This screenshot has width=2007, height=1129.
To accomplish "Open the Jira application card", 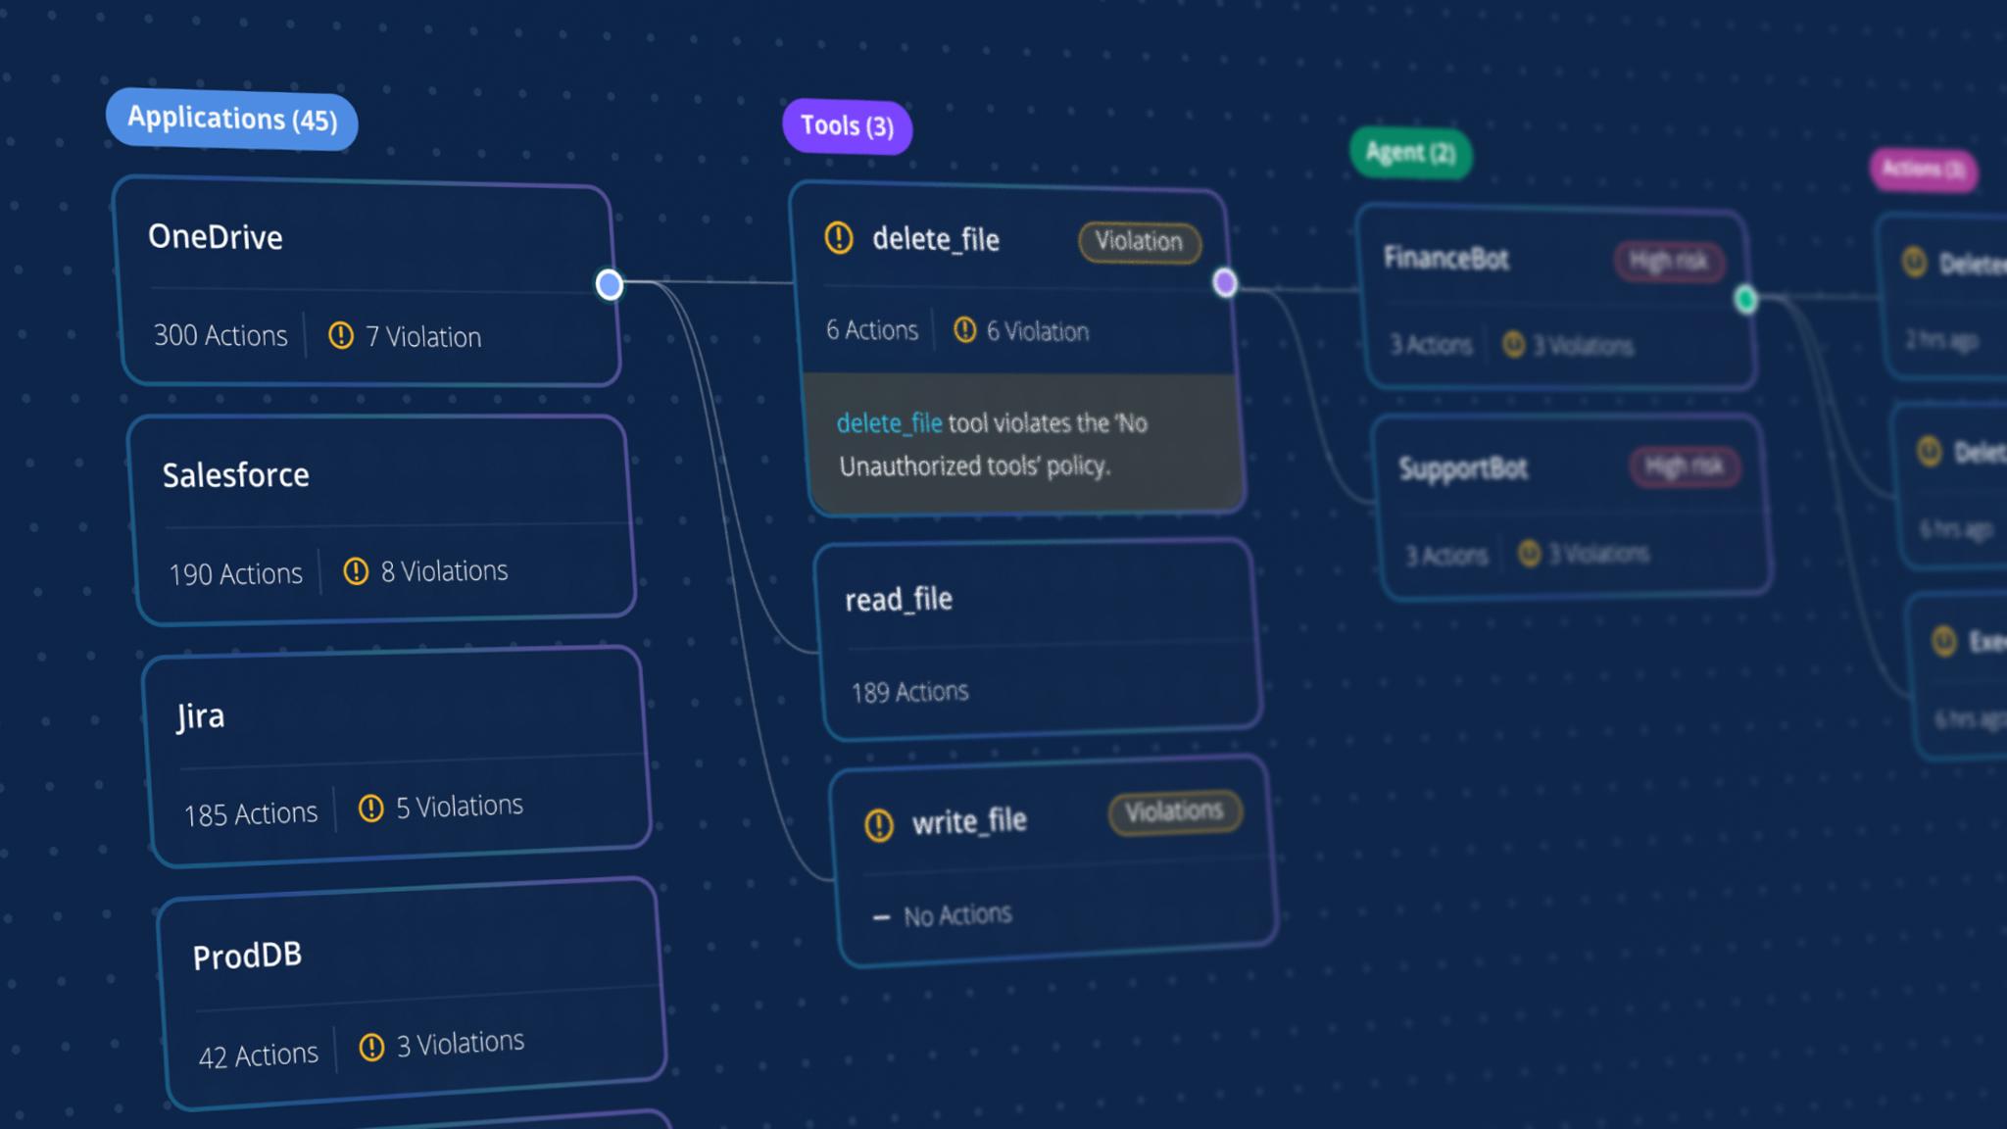I will pos(397,757).
